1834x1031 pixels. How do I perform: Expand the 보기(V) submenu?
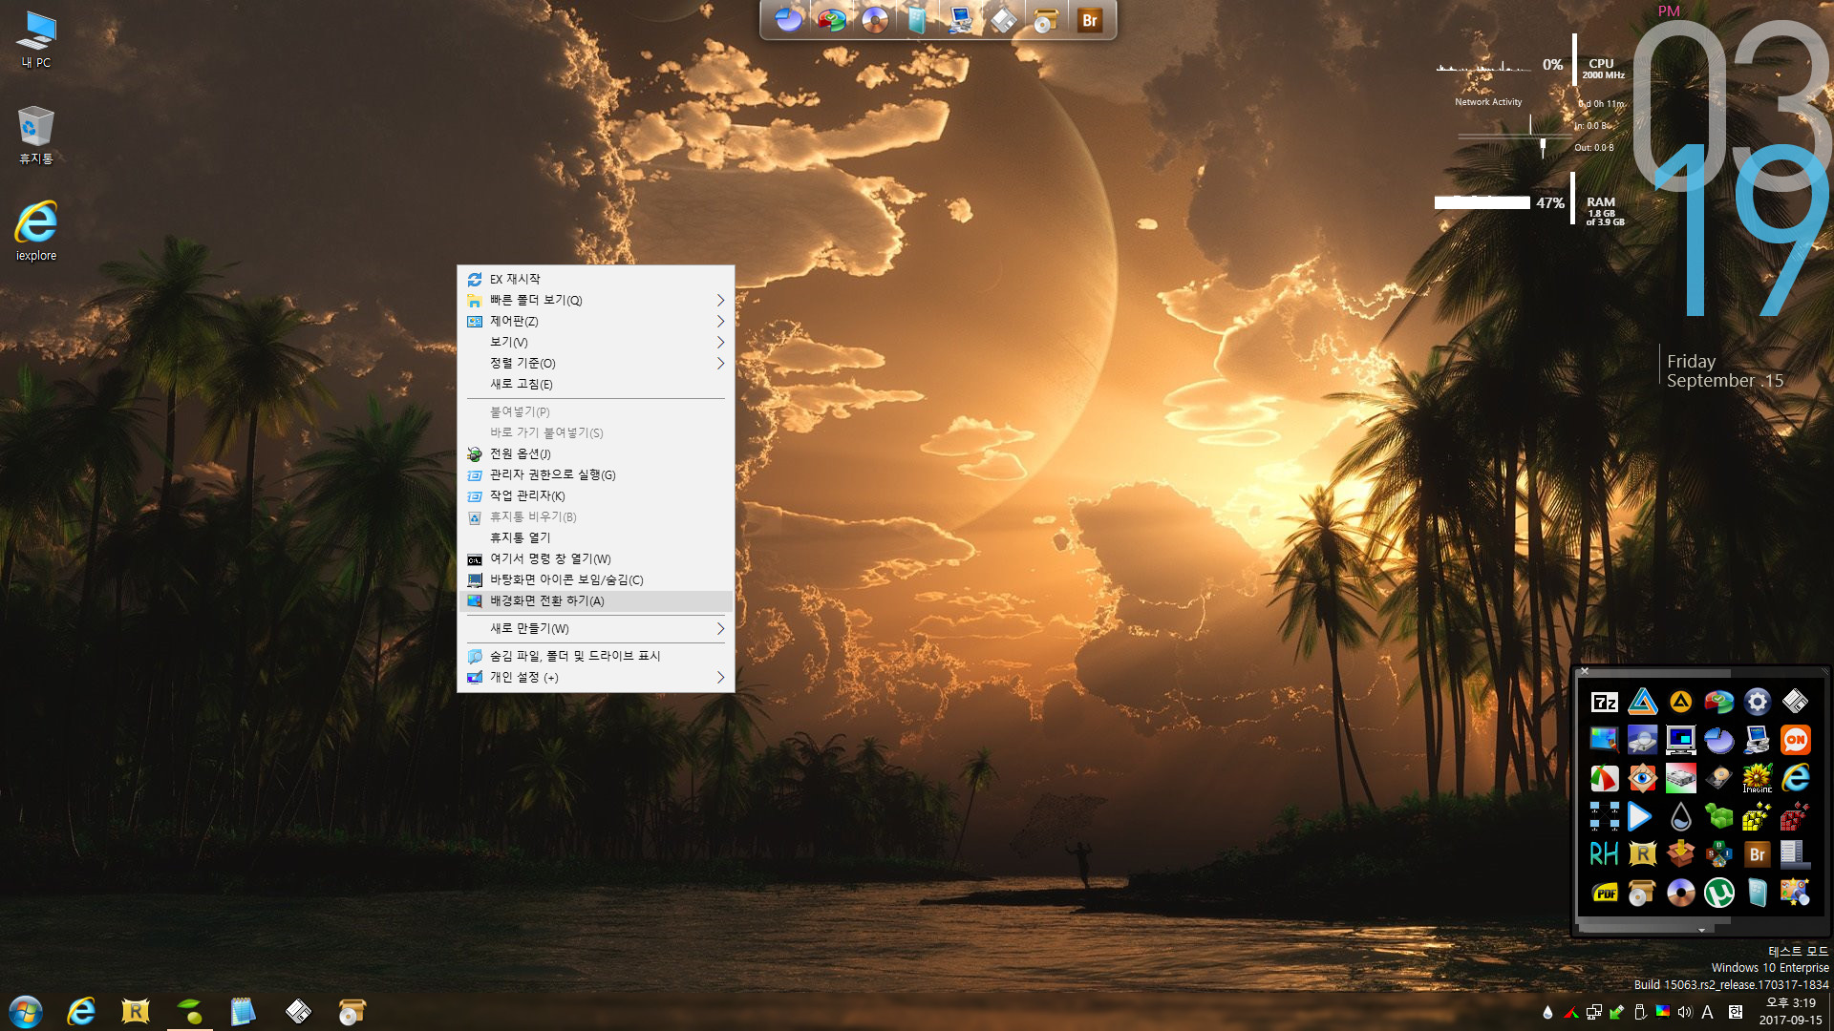[596, 342]
